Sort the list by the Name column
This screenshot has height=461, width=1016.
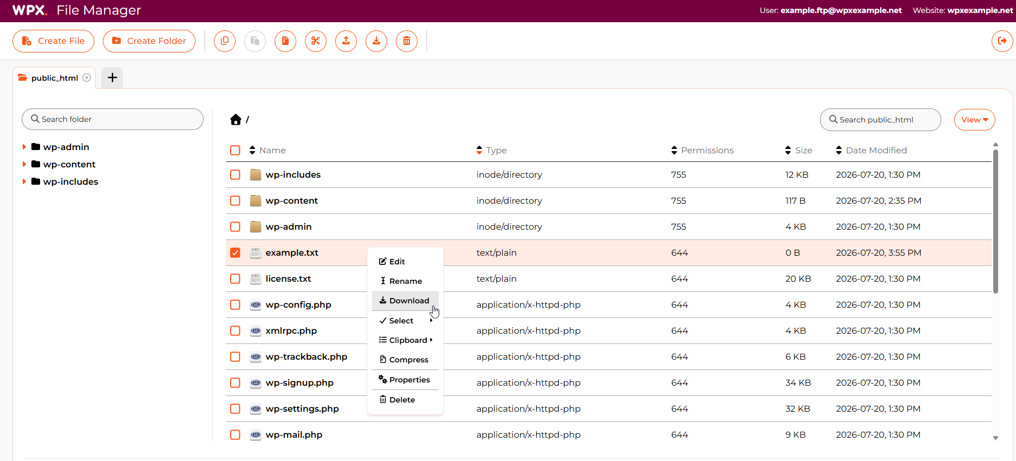(268, 150)
